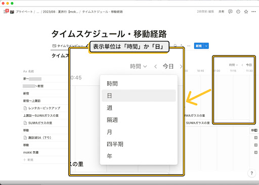Go to previous period arrow in enlarged inset
The height and width of the screenshot is (185, 259).
(155, 67)
